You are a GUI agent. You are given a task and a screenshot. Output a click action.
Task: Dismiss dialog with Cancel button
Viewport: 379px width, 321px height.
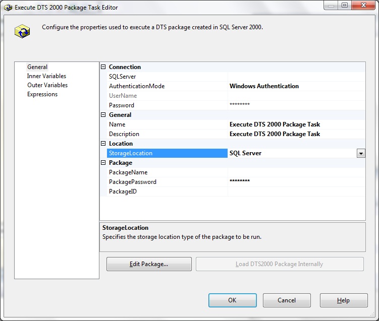pos(287,300)
